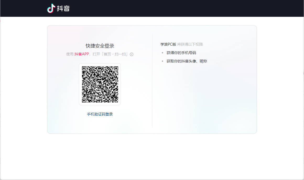Open the 手机验证码登录 link
304x180 pixels.
pyautogui.click(x=100, y=114)
